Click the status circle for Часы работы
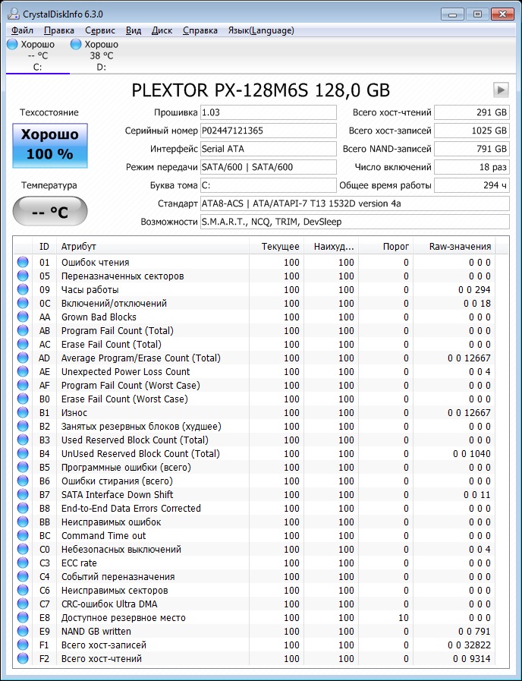The width and height of the screenshot is (522, 681). 23,289
